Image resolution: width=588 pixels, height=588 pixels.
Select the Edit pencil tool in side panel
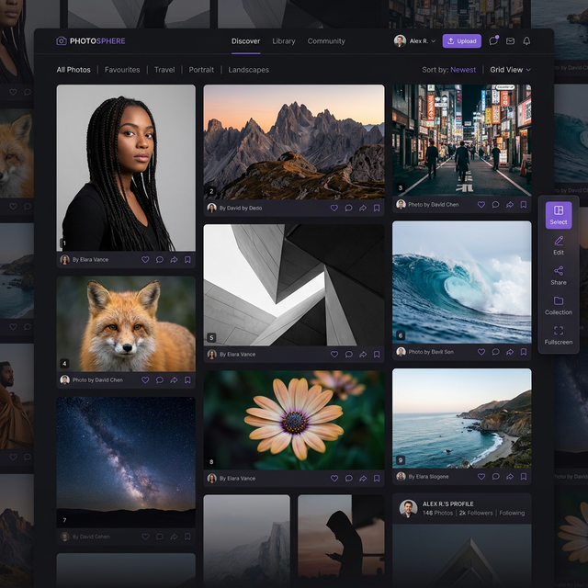tap(559, 243)
